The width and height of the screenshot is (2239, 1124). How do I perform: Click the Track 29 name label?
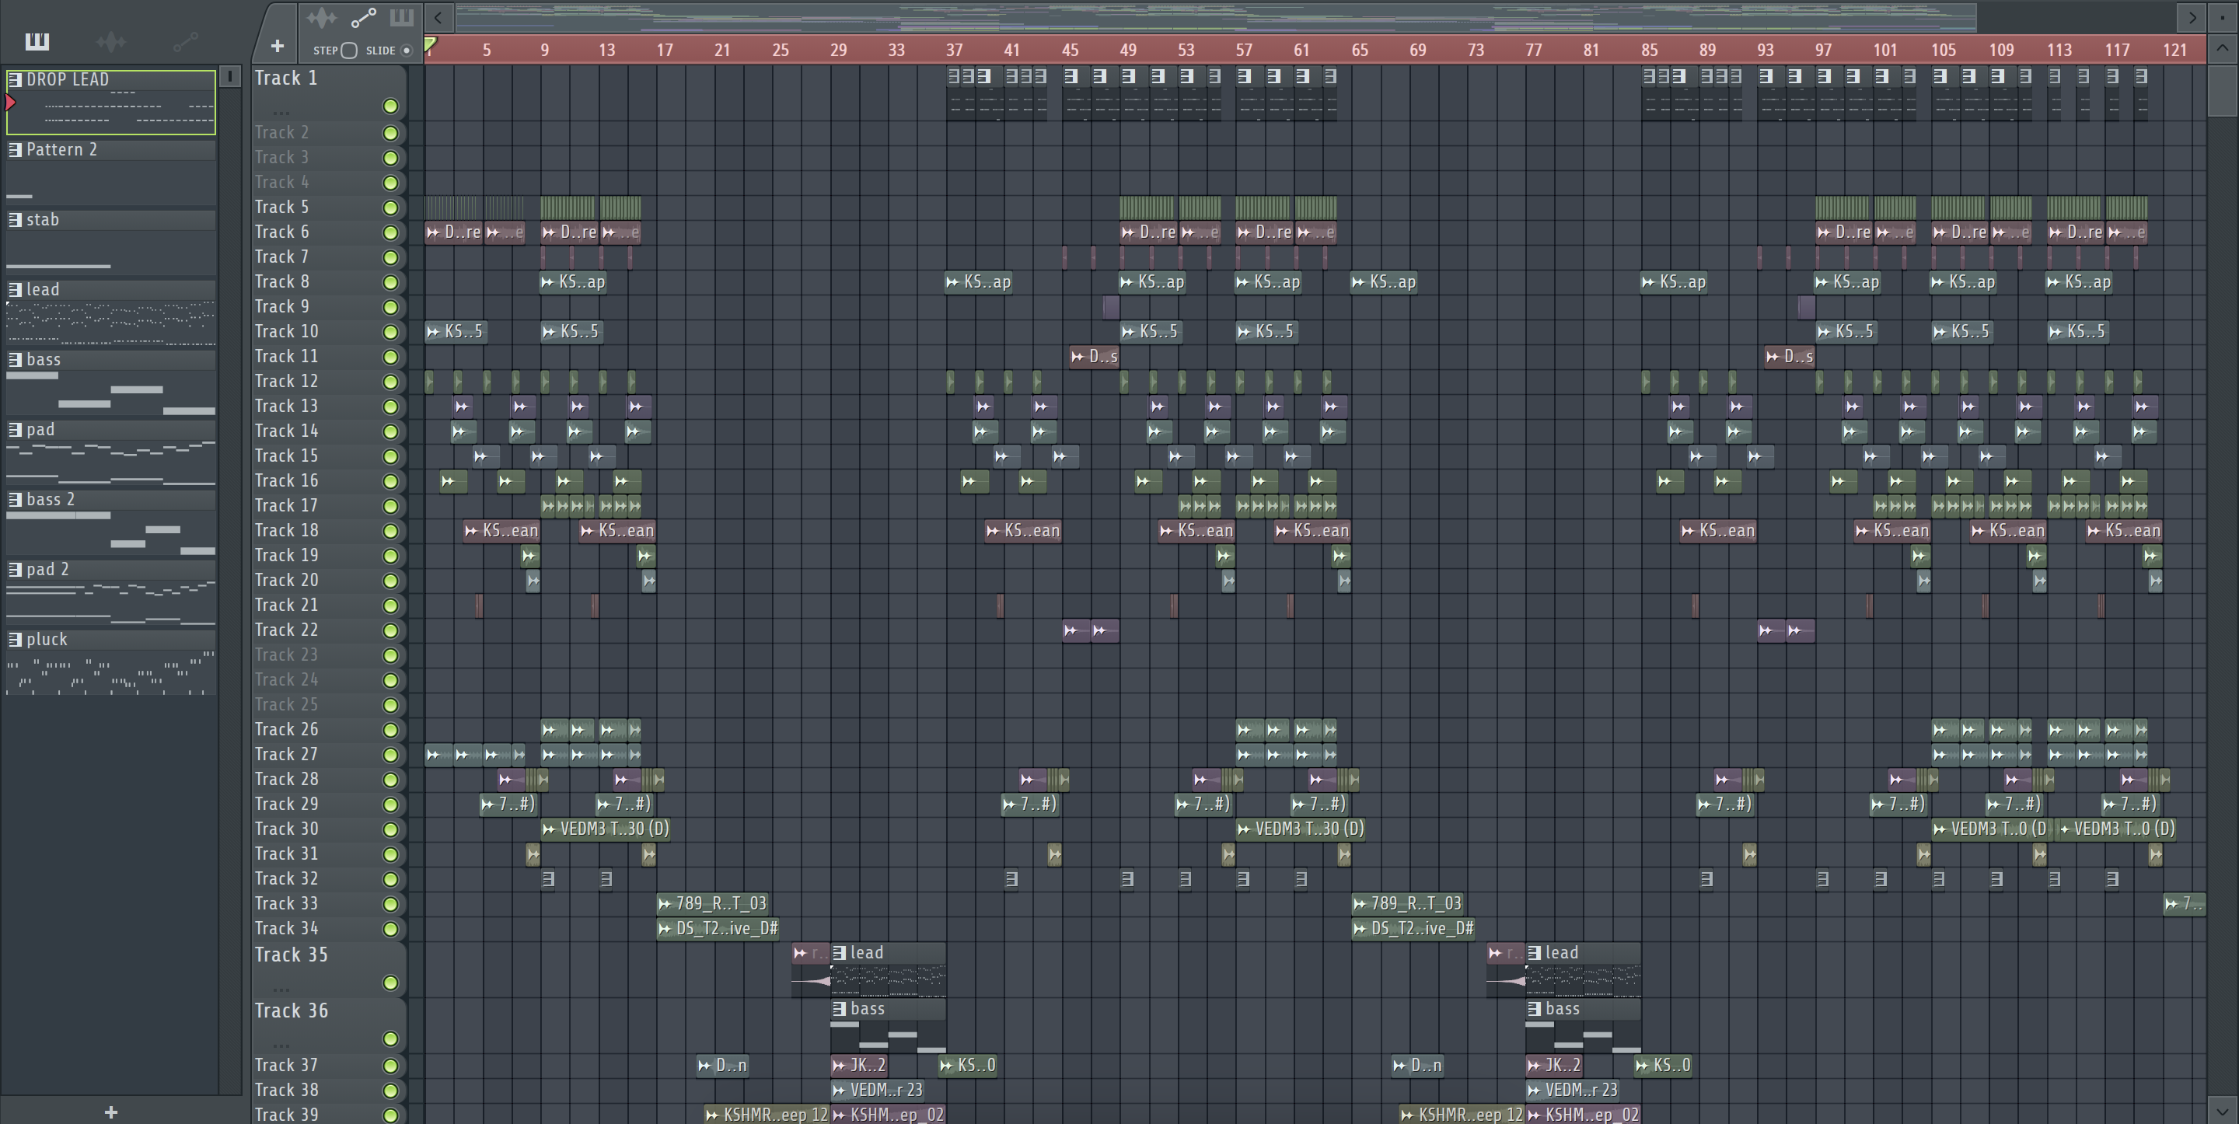point(286,805)
